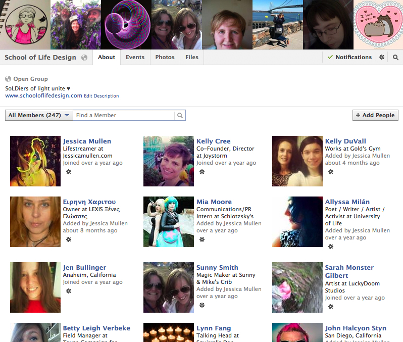Click Edit Description link
The image size is (403, 342).
point(102,96)
